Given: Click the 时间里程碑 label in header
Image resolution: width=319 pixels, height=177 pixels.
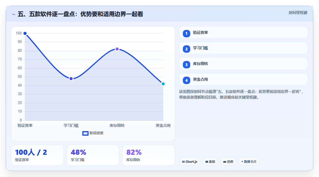Looking at the screenshot, I should click(x=298, y=13).
